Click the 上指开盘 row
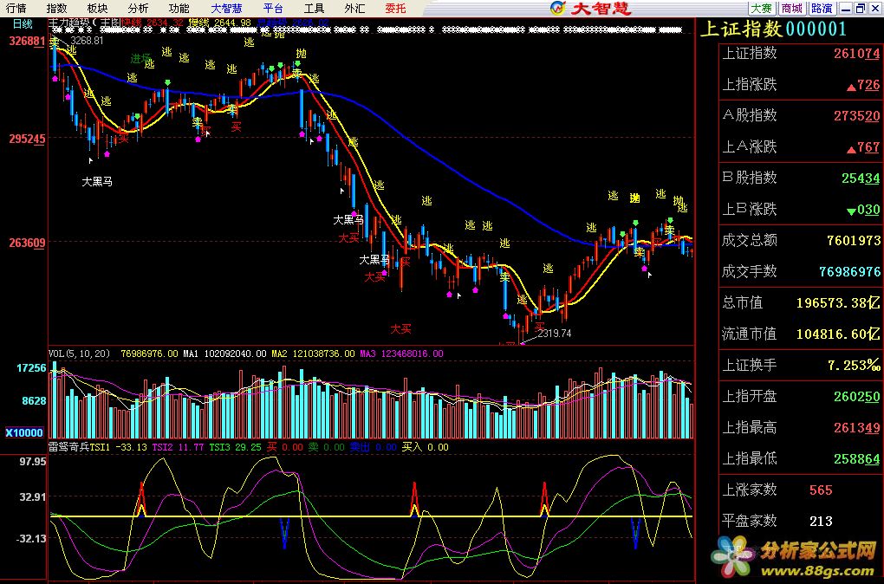 801,396
